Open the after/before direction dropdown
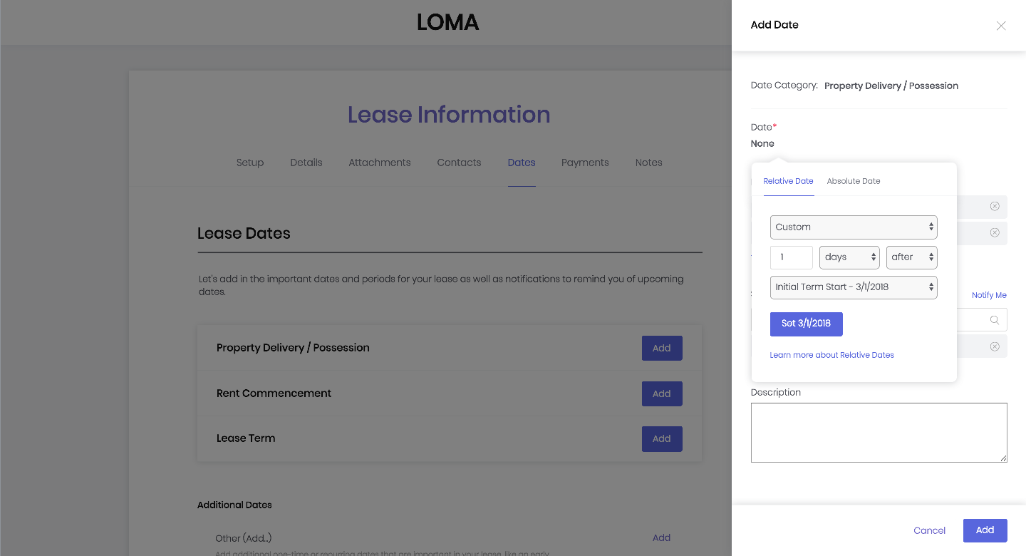The image size is (1026, 556). tap(911, 257)
